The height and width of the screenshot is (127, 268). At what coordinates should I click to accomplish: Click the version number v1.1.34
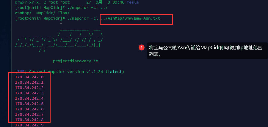pos(95,72)
